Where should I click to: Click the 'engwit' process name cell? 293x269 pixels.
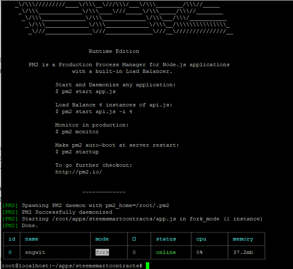pyautogui.click(x=35, y=253)
